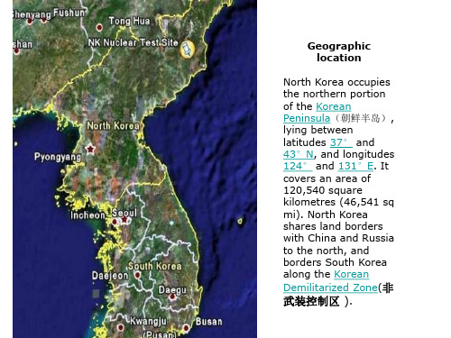Click the 'Incheon' map label
This screenshot has height=338, width=451.
87,215
